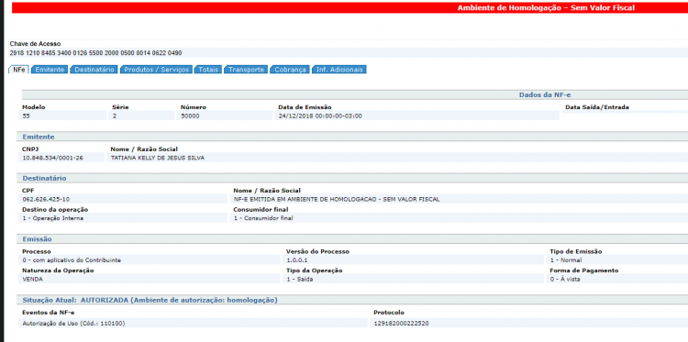
Task: Click the Série value 2
Action: [x=115, y=116]
